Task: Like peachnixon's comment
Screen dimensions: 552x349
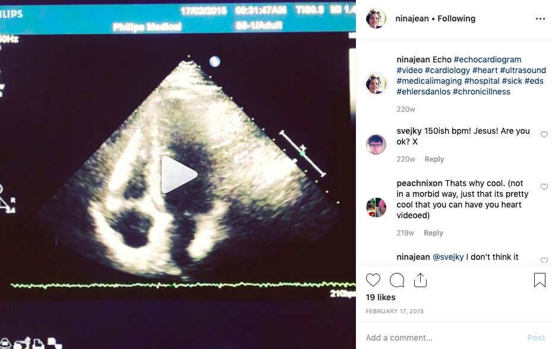Action: pos(544,187)
